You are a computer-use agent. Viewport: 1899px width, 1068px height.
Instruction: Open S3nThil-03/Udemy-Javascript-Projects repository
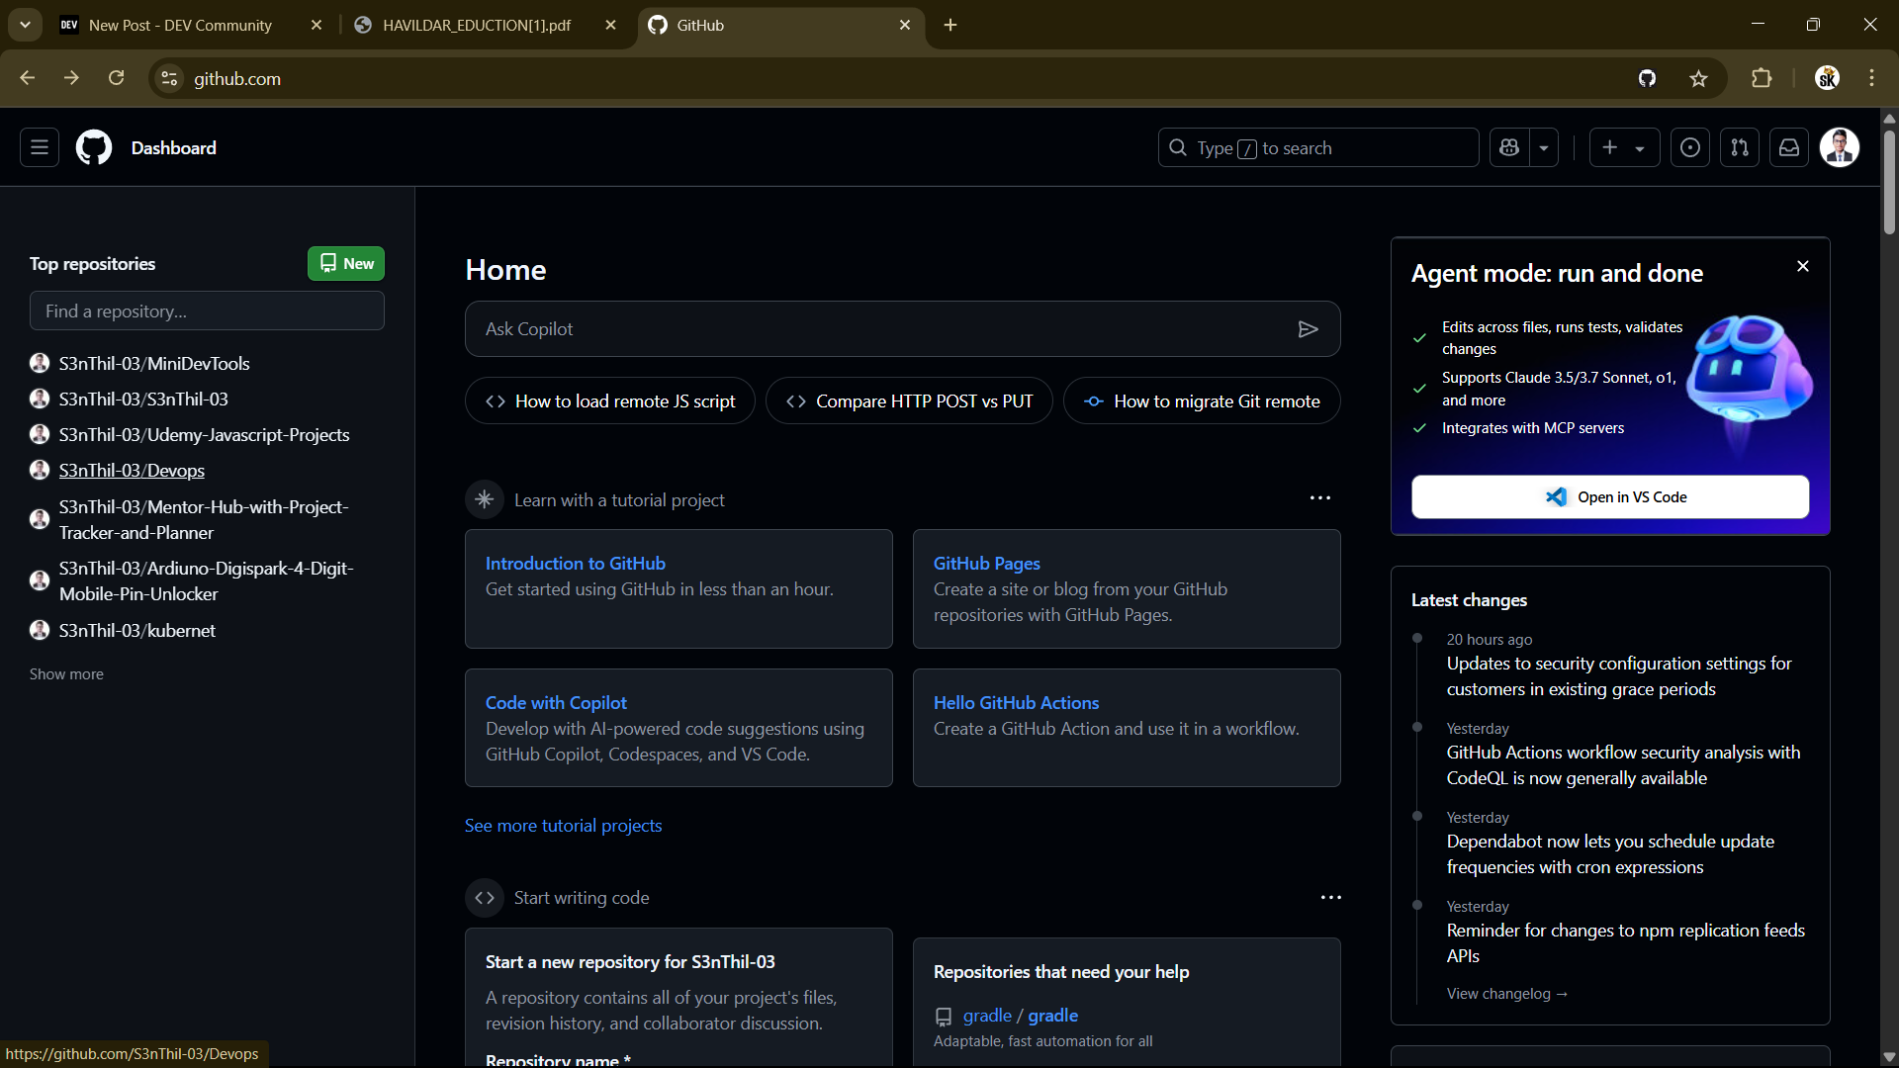[204, 434]
